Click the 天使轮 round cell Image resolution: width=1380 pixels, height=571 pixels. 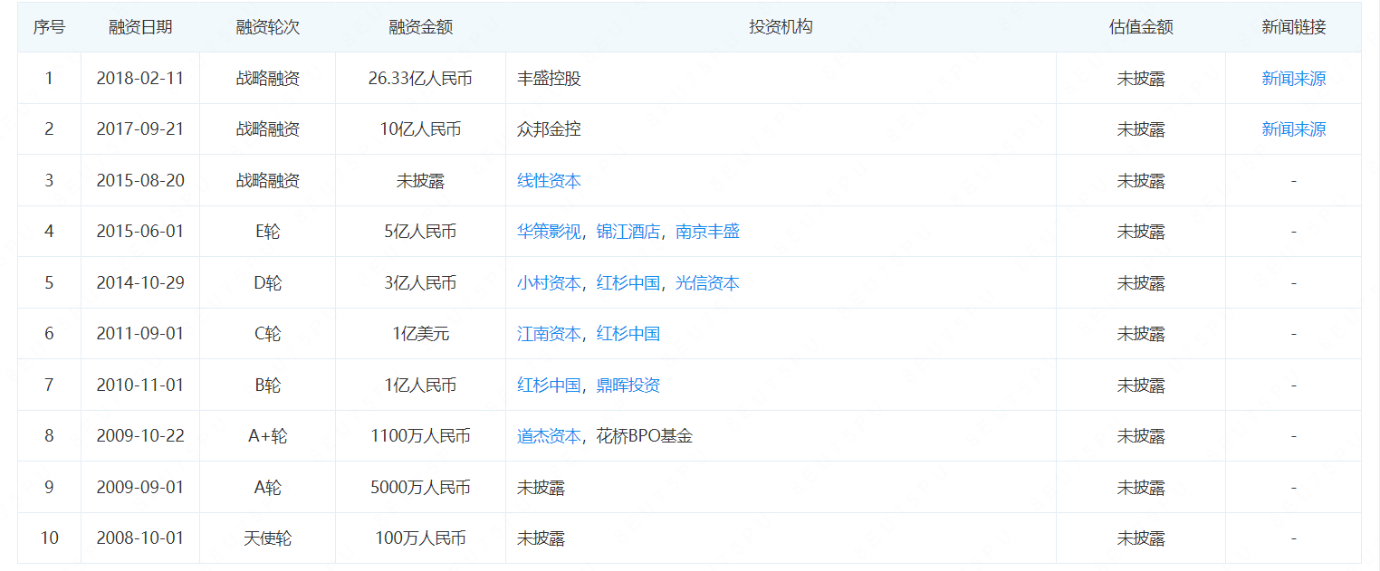point(267,538)
